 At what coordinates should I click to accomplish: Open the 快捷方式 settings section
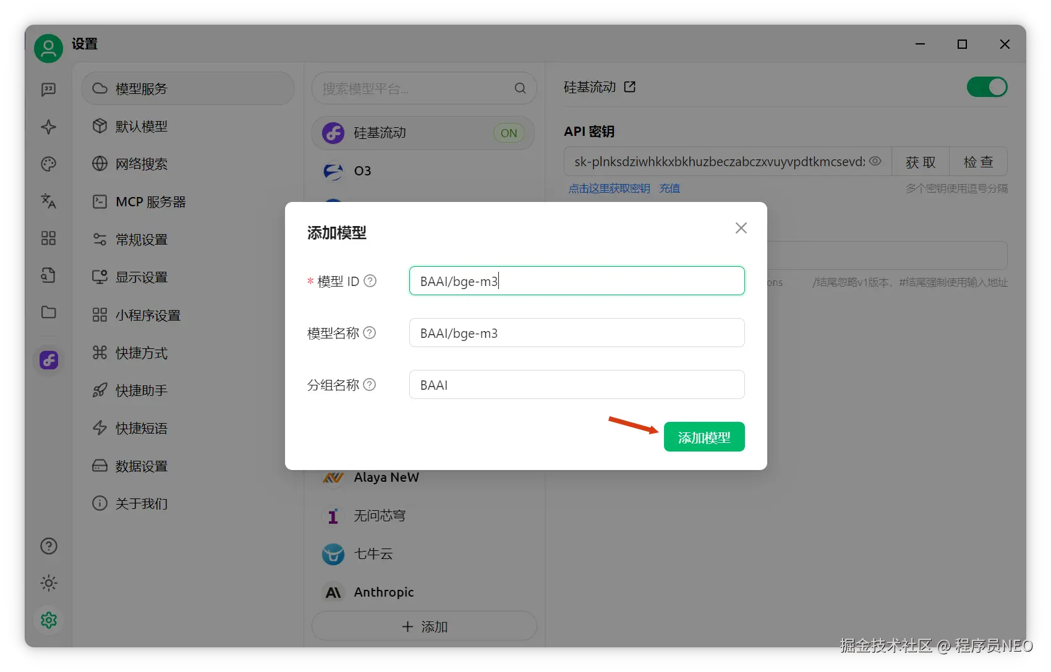tap(188, 353)
